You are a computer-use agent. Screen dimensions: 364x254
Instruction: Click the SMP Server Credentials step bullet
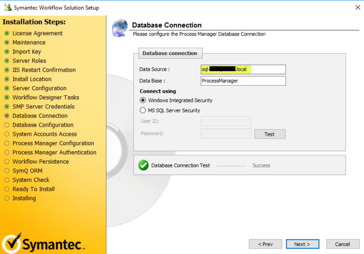point(7,107)
